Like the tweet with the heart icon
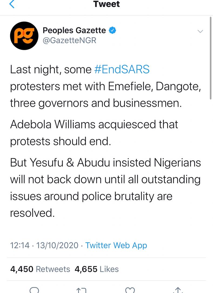The height and width of the screenshot is (293, 213). pos(130,290)
